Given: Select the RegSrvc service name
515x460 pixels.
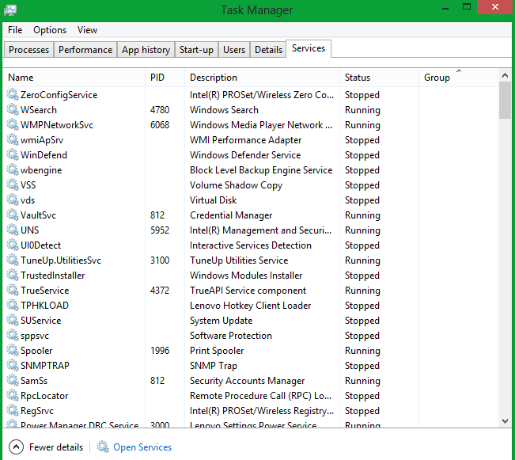Looking at the screenshot, I should click(36, 411).
